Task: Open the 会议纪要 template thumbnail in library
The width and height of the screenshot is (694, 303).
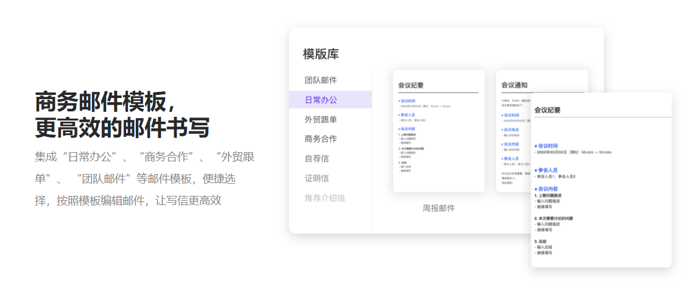Action: pos(439,131)
